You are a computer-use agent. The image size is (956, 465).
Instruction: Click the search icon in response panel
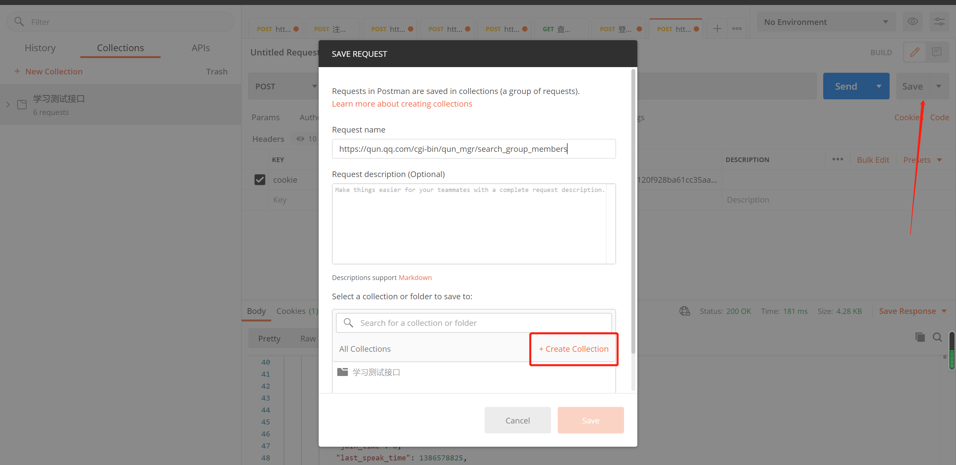point(937,337)
